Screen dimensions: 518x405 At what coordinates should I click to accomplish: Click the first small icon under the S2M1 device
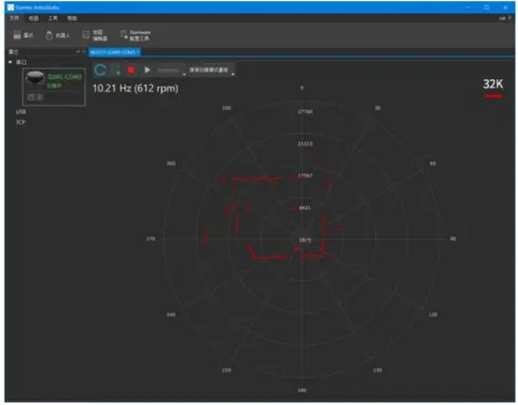(31, 97)
